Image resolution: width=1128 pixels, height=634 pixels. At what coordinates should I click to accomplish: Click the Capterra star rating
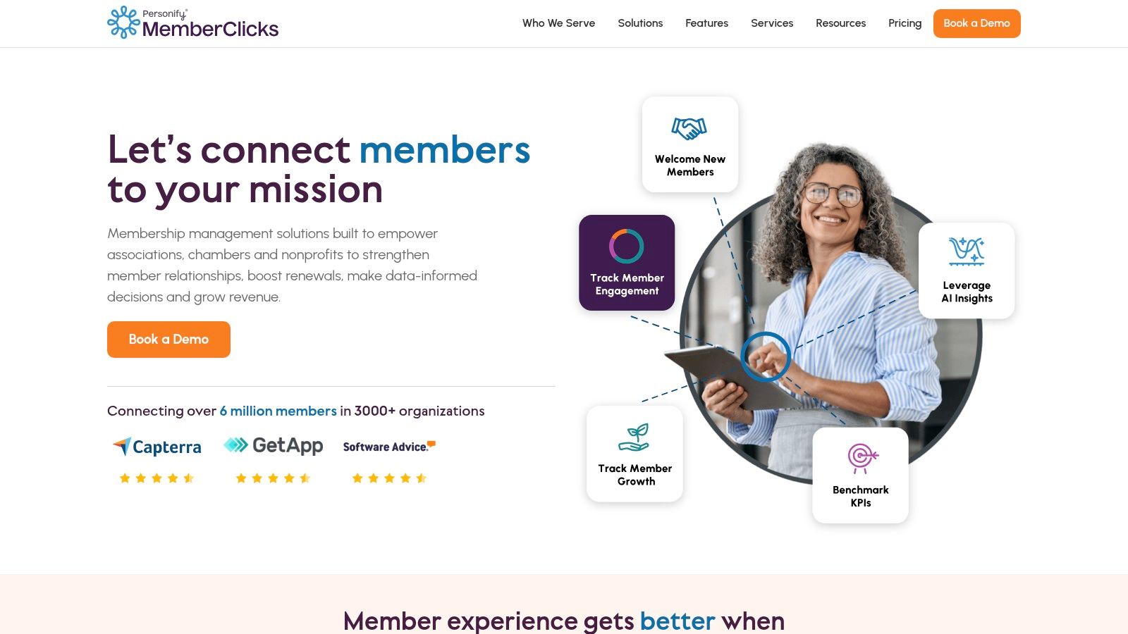[157, 478]
